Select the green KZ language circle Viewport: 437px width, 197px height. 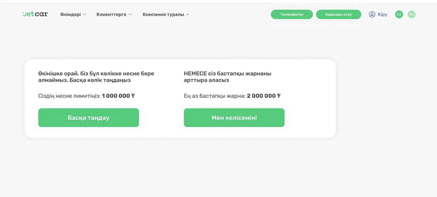pos(399,14)
